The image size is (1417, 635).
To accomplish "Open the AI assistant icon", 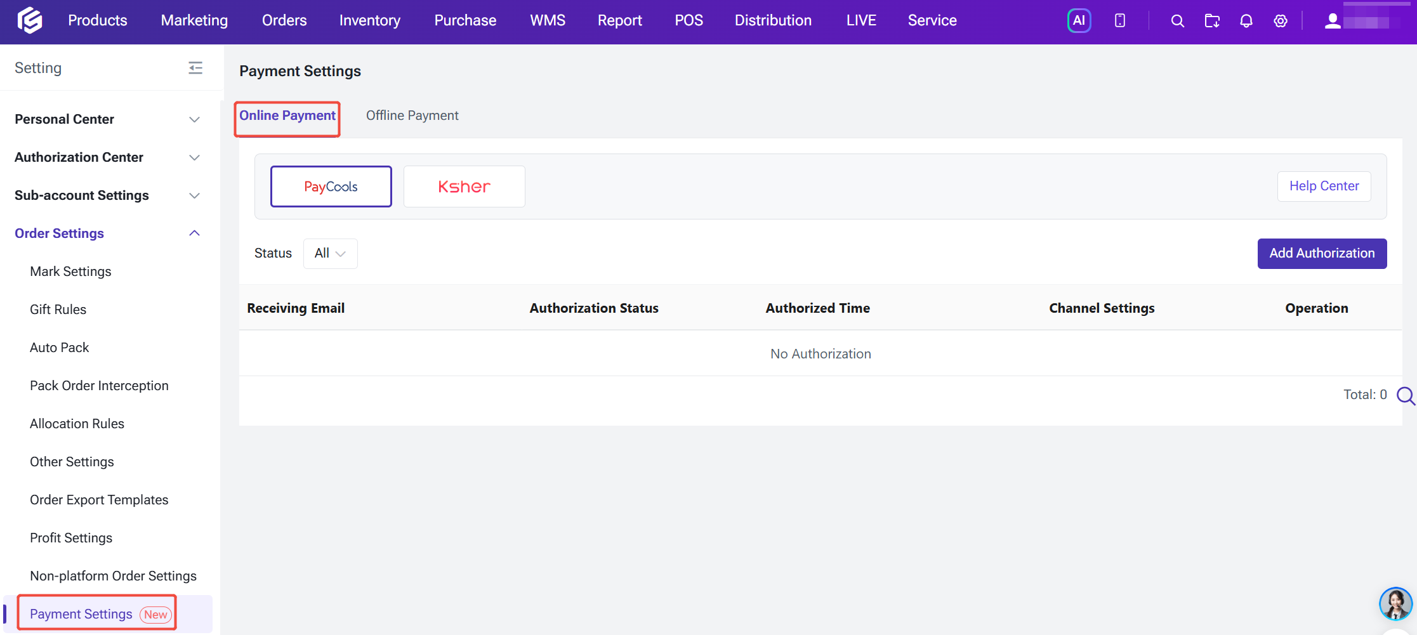I will click(x=1079, y=21).
